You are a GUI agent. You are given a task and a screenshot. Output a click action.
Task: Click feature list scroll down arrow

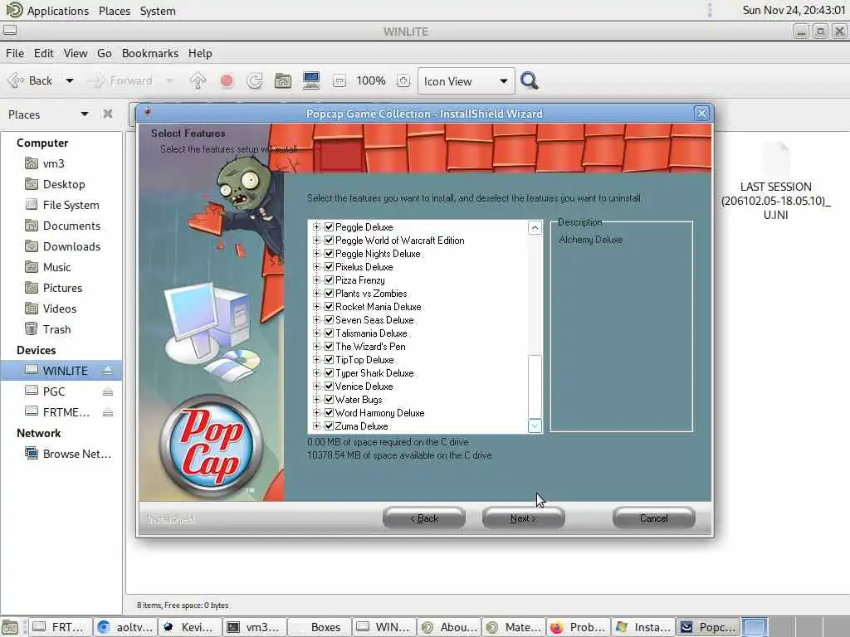535,425
